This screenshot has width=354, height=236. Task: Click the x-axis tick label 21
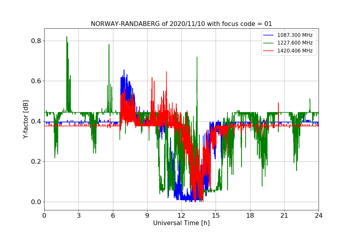click(x=284, y=215)
